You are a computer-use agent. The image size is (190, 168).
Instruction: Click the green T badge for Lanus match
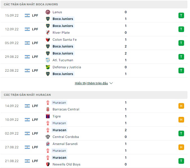click(x=181, y=15)
